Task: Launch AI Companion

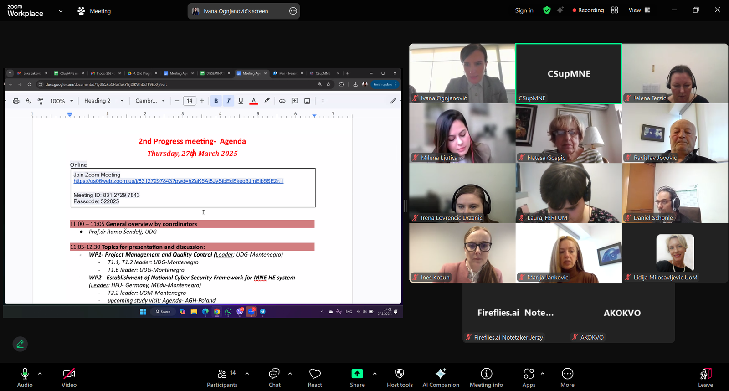Action: point(441,378)
